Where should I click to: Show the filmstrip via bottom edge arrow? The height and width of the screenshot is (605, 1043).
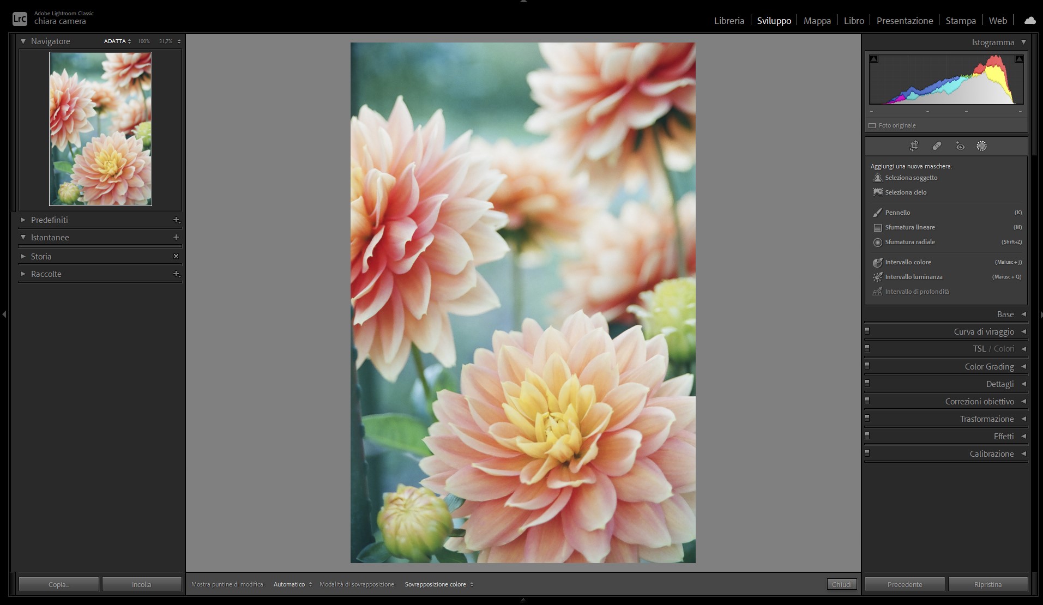coord(523,601)
